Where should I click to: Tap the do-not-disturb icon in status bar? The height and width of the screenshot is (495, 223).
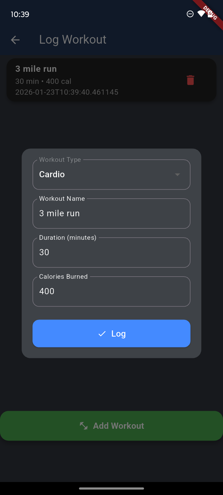[190, 14]
